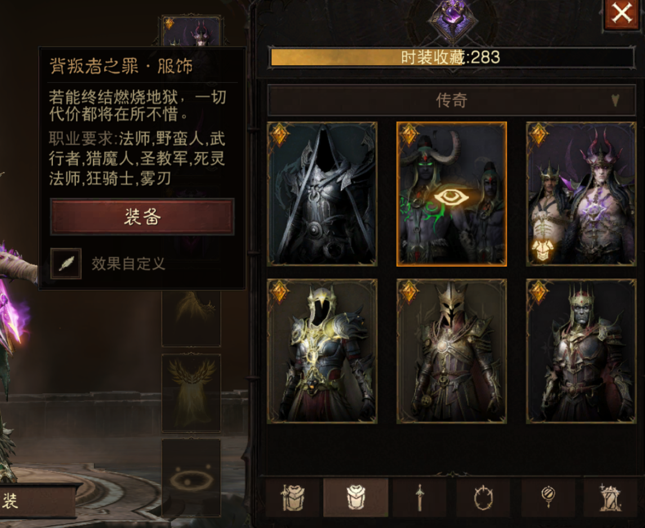Choose the gold winged helmet armor

(x=322, y=351)
